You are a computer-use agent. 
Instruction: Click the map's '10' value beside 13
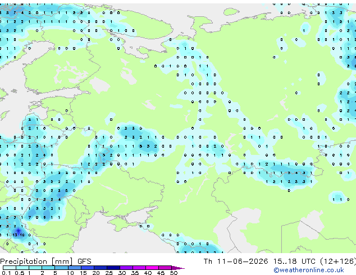[x=22, y=235]
